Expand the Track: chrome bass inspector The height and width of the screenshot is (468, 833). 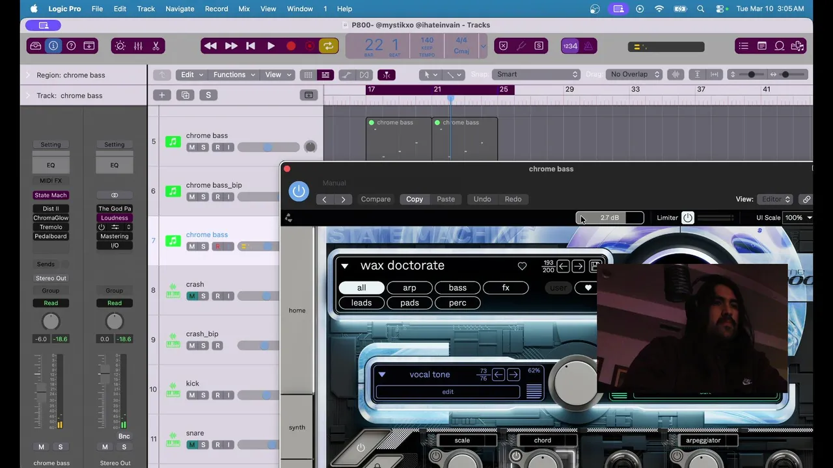pos(28,96)
